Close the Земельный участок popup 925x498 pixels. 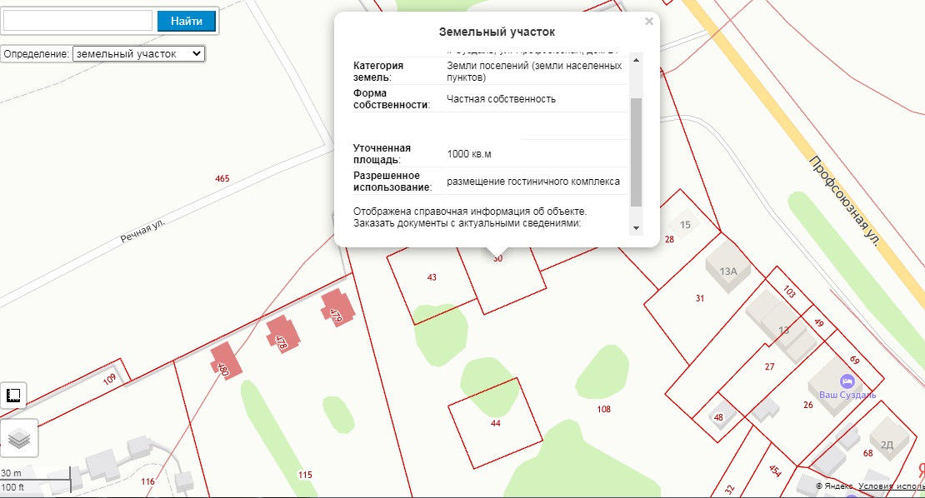pyautogui.click(x=648, y=22)
